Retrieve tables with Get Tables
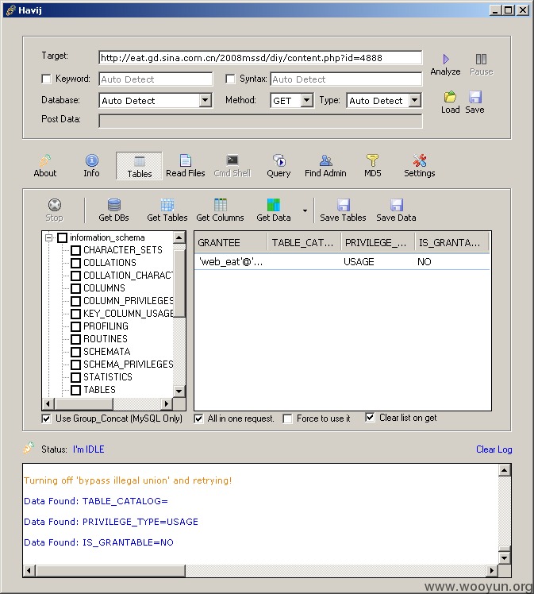Image resolution: width=534 pixels, height=594 pixels. click(167, 210)
